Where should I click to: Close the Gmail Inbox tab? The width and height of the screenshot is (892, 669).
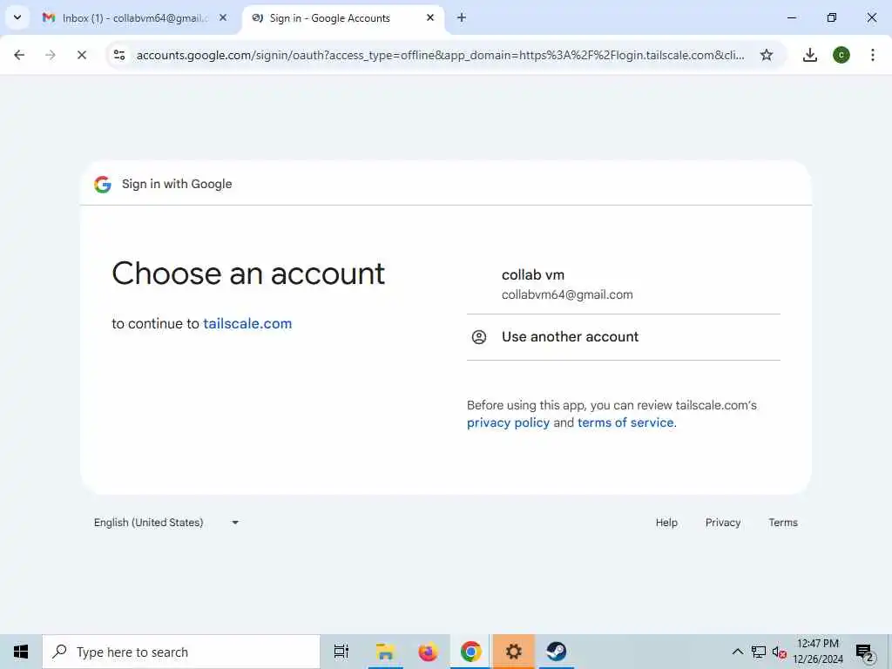[x=223, y=17]
